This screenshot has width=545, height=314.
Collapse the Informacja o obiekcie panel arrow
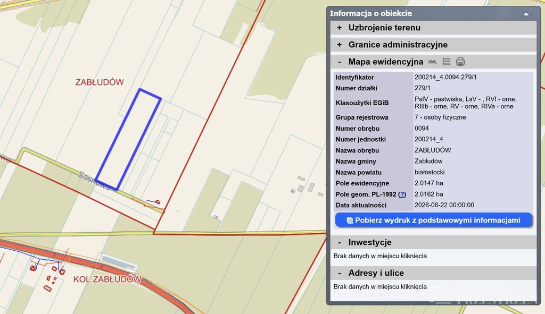click(526, 14)
